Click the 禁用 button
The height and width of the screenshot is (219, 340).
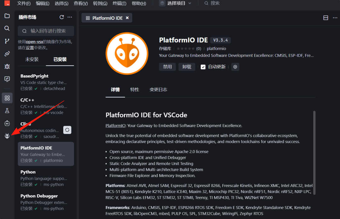167,67
